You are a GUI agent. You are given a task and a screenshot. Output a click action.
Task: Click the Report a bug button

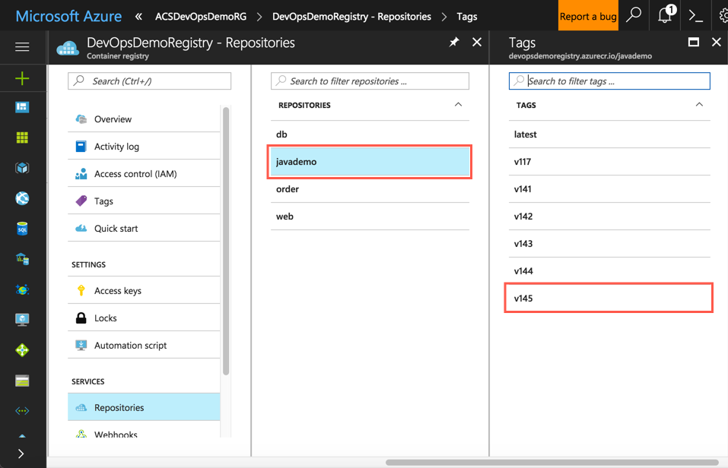pos(588,15)
